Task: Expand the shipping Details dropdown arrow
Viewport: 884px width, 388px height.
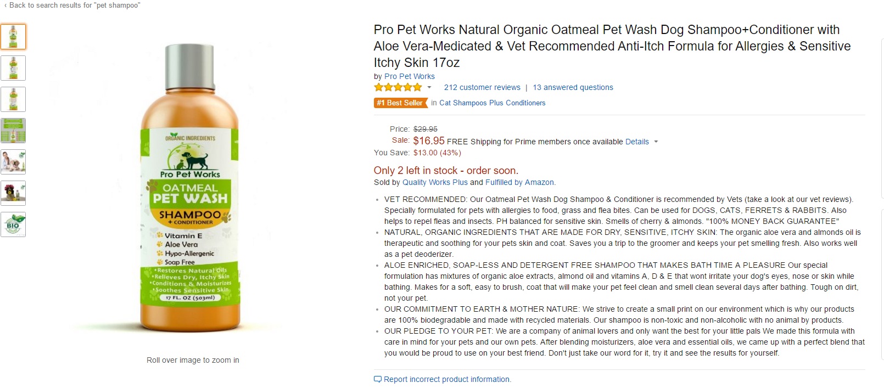Action: coord(656,142)
